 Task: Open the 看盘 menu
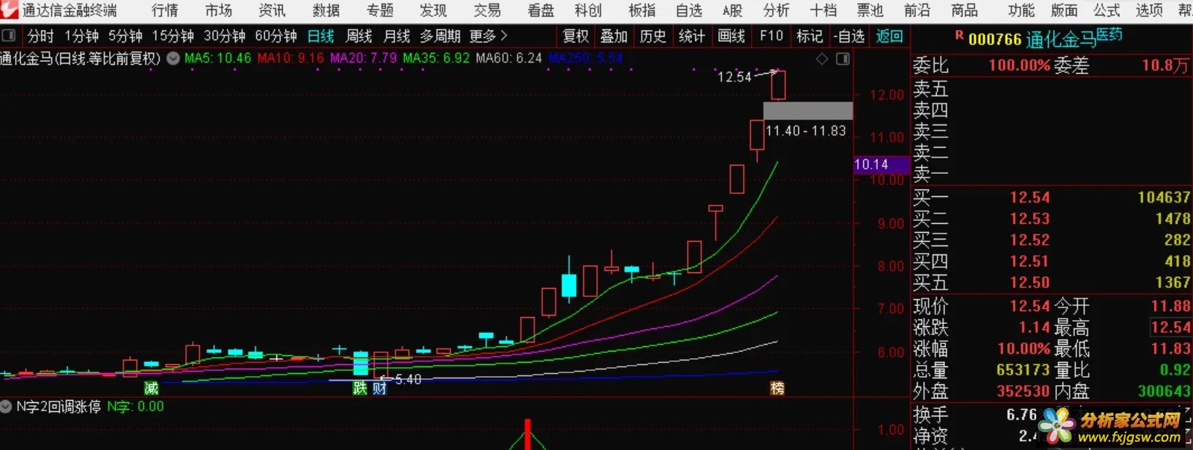click(x=541, y=10)
